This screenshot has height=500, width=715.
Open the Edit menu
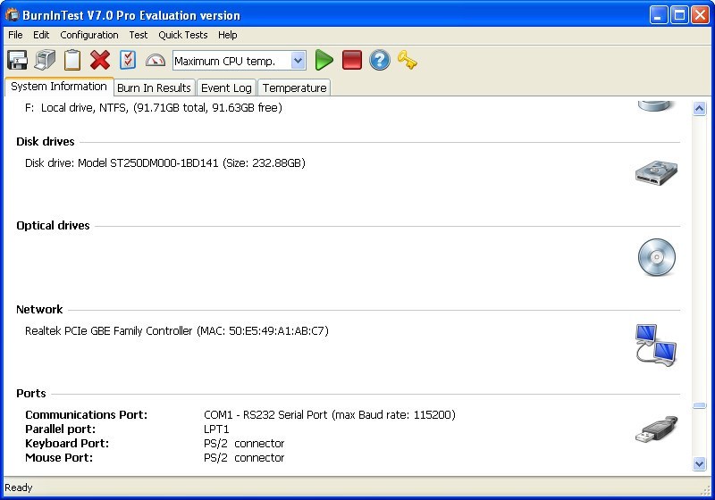[x=41, y=35]
